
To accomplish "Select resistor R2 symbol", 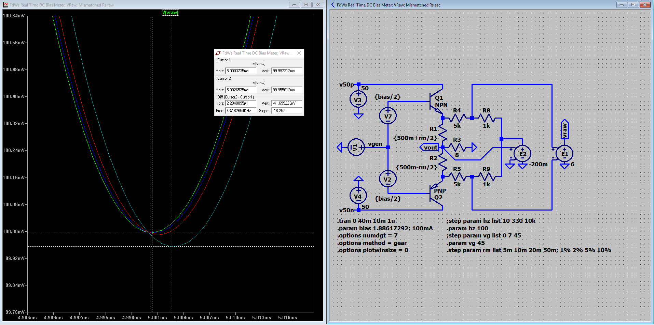I will pos(442,162).
